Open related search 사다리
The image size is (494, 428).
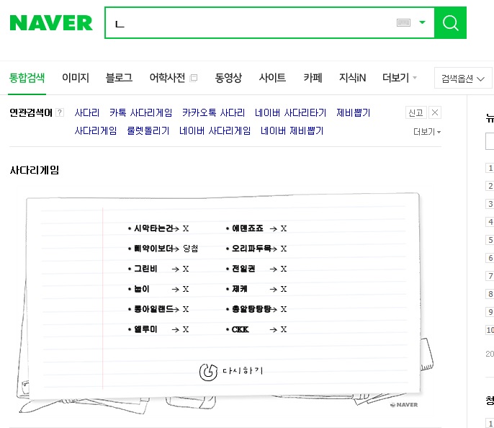pyautogui.click(x=87, y=113)
